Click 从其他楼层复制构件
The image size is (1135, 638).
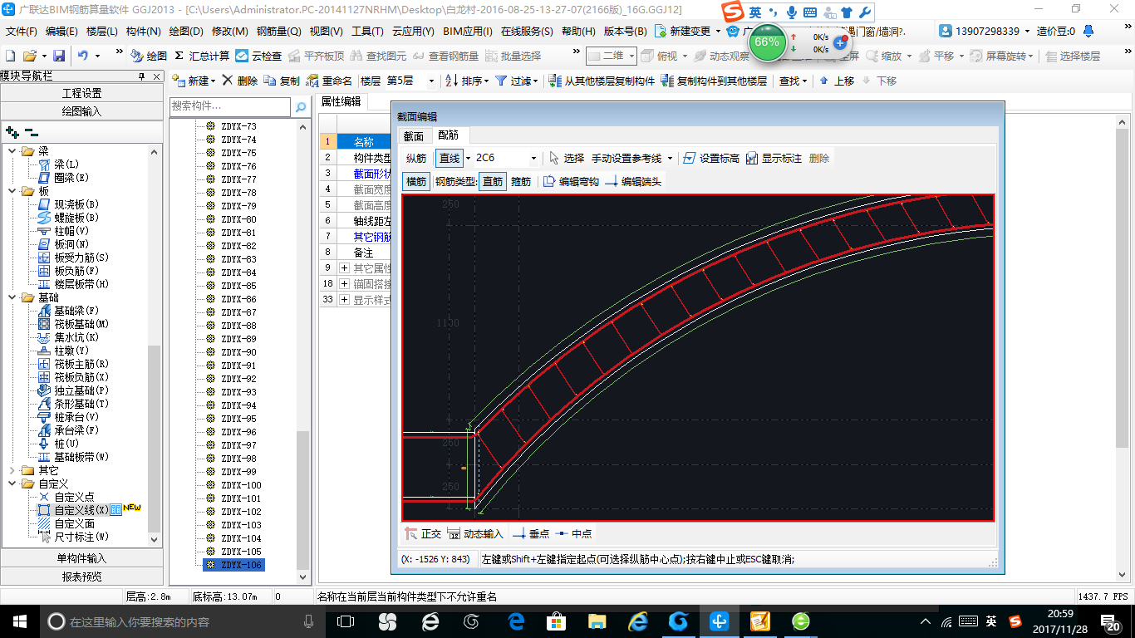pos(602,81)
